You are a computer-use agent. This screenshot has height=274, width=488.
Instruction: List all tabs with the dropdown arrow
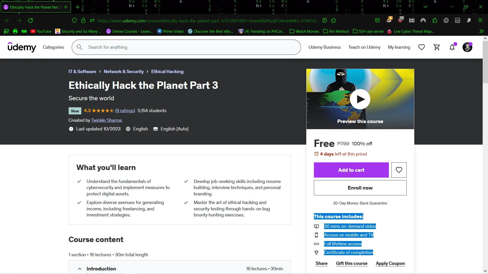click(425, 7)
